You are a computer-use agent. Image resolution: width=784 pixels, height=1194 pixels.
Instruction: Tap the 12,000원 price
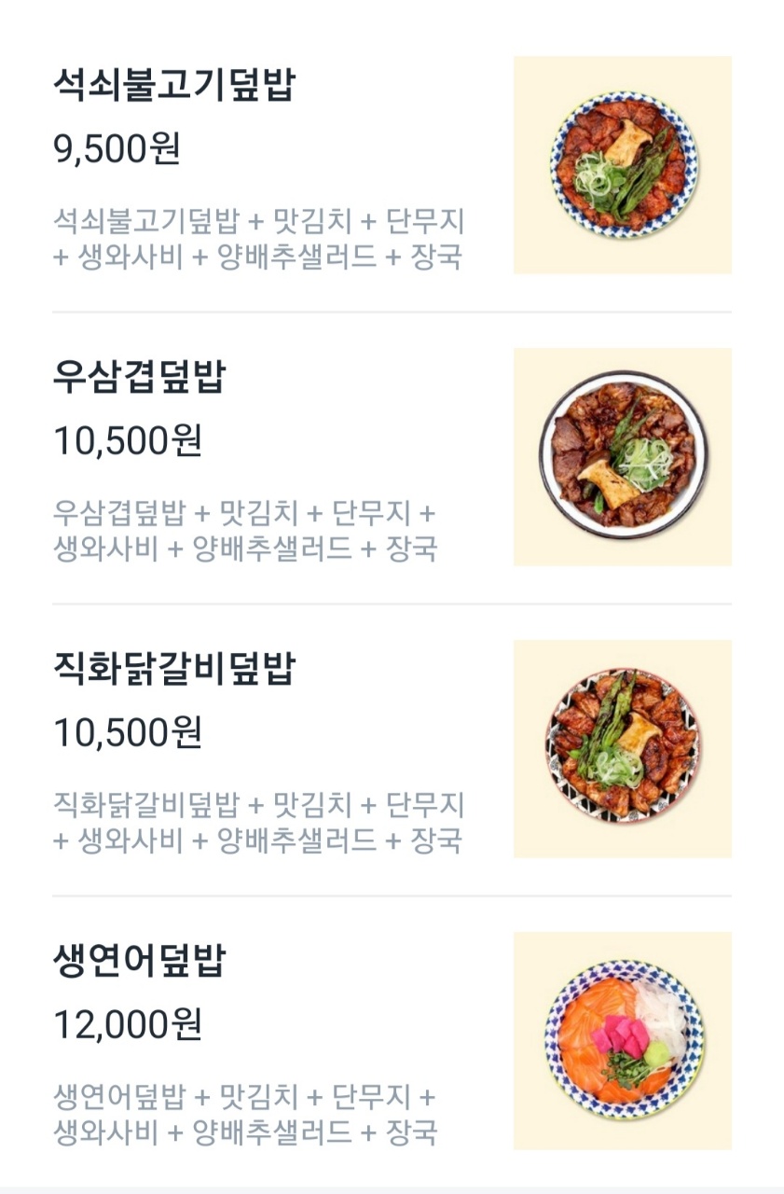pos(128,1025)
